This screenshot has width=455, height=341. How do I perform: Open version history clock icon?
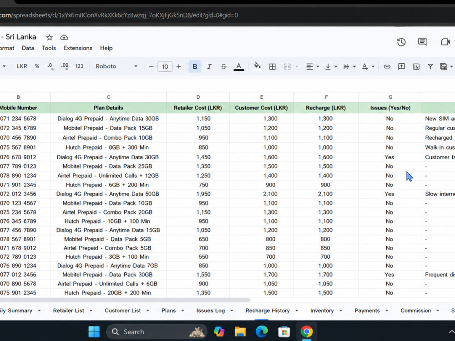[401, 42]
